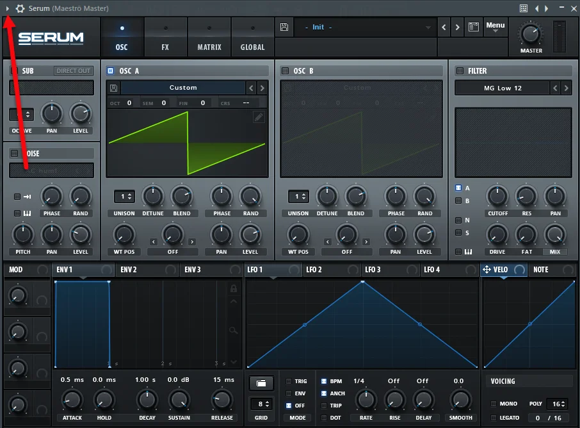Switch to the MATRIX tab
The width and height of the screenshot is (580, 428).
click(x=209, y=37)
